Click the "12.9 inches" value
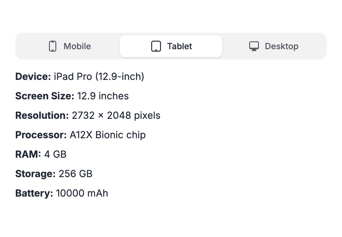The height and width of the screenshot is (237, 342). (103, 96)
